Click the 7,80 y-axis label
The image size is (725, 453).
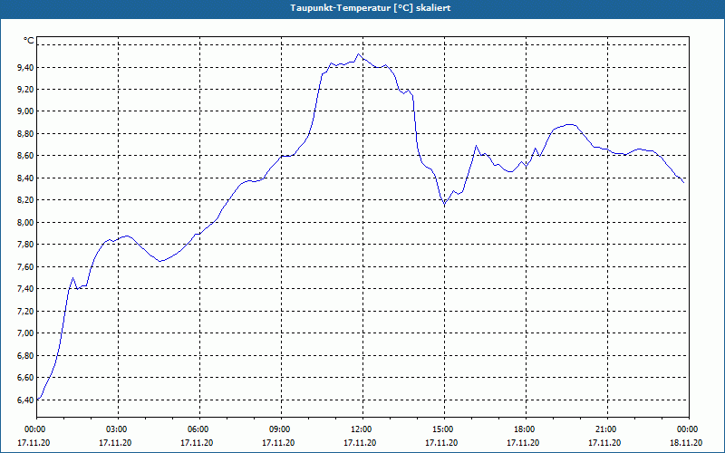(25, 245)
